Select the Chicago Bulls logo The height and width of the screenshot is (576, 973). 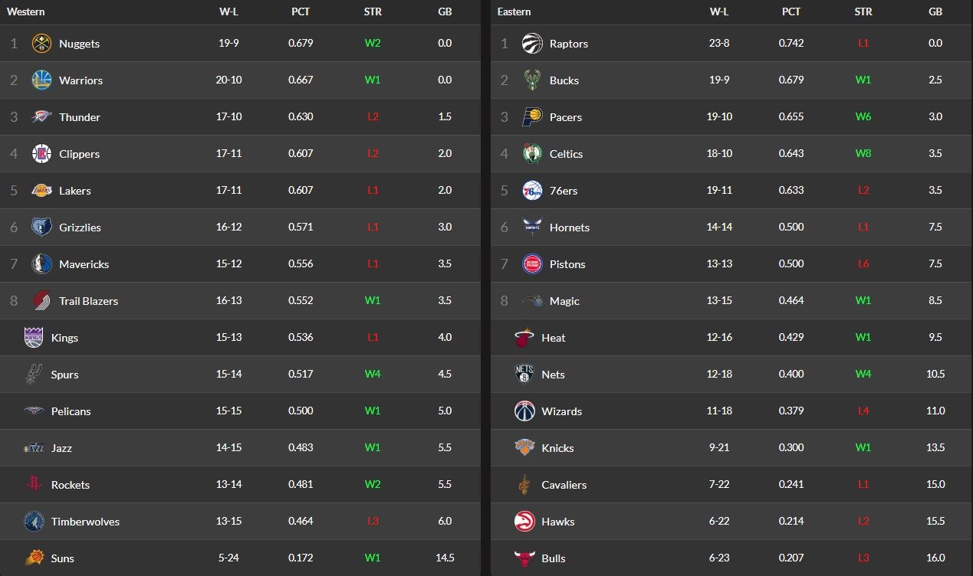(524, 558)
